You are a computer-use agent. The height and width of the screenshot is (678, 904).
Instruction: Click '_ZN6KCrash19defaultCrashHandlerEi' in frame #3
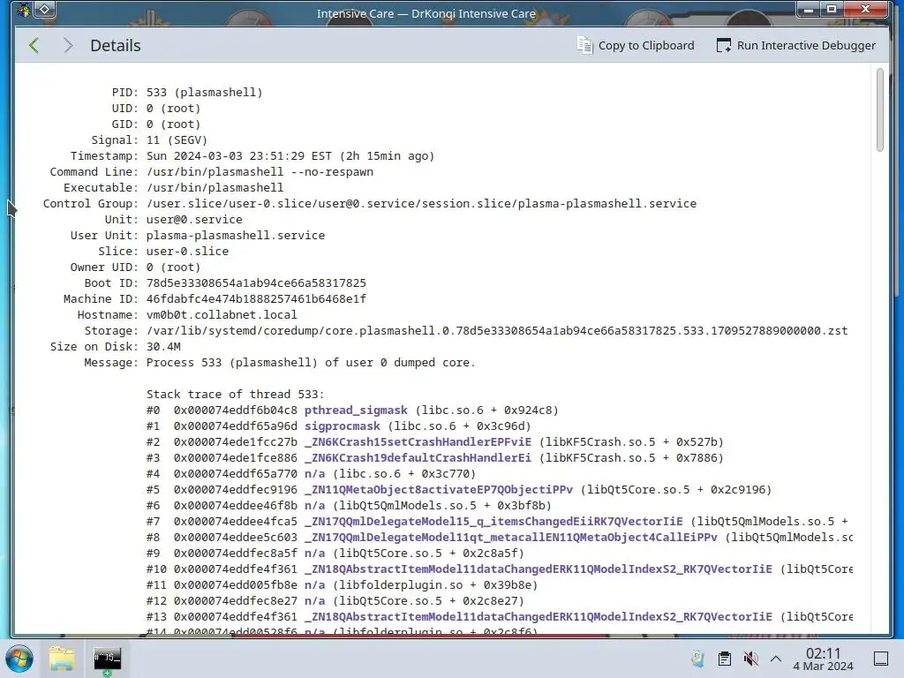coord(418,458)
